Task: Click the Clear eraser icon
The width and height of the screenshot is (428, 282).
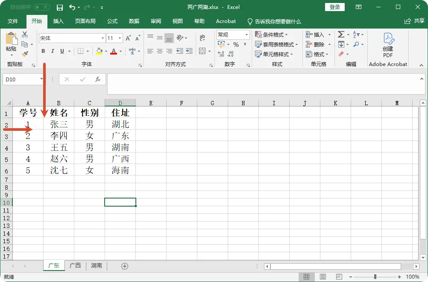Action: pos(341,54)
